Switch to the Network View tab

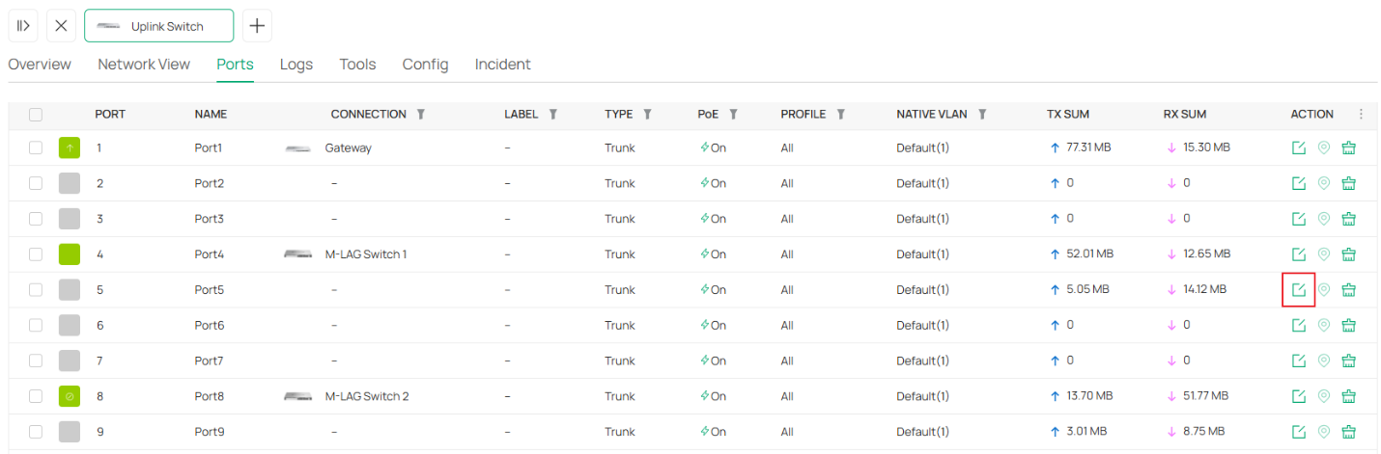pos(144,65)
